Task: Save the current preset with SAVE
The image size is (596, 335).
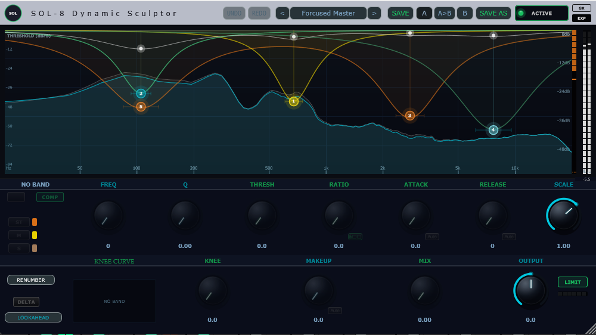Action: click(401, 13)
